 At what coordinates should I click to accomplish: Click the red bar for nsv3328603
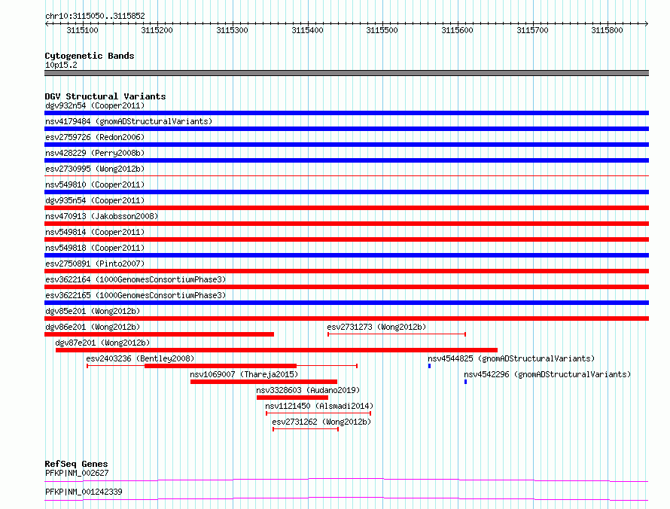[x=292, y=398]
